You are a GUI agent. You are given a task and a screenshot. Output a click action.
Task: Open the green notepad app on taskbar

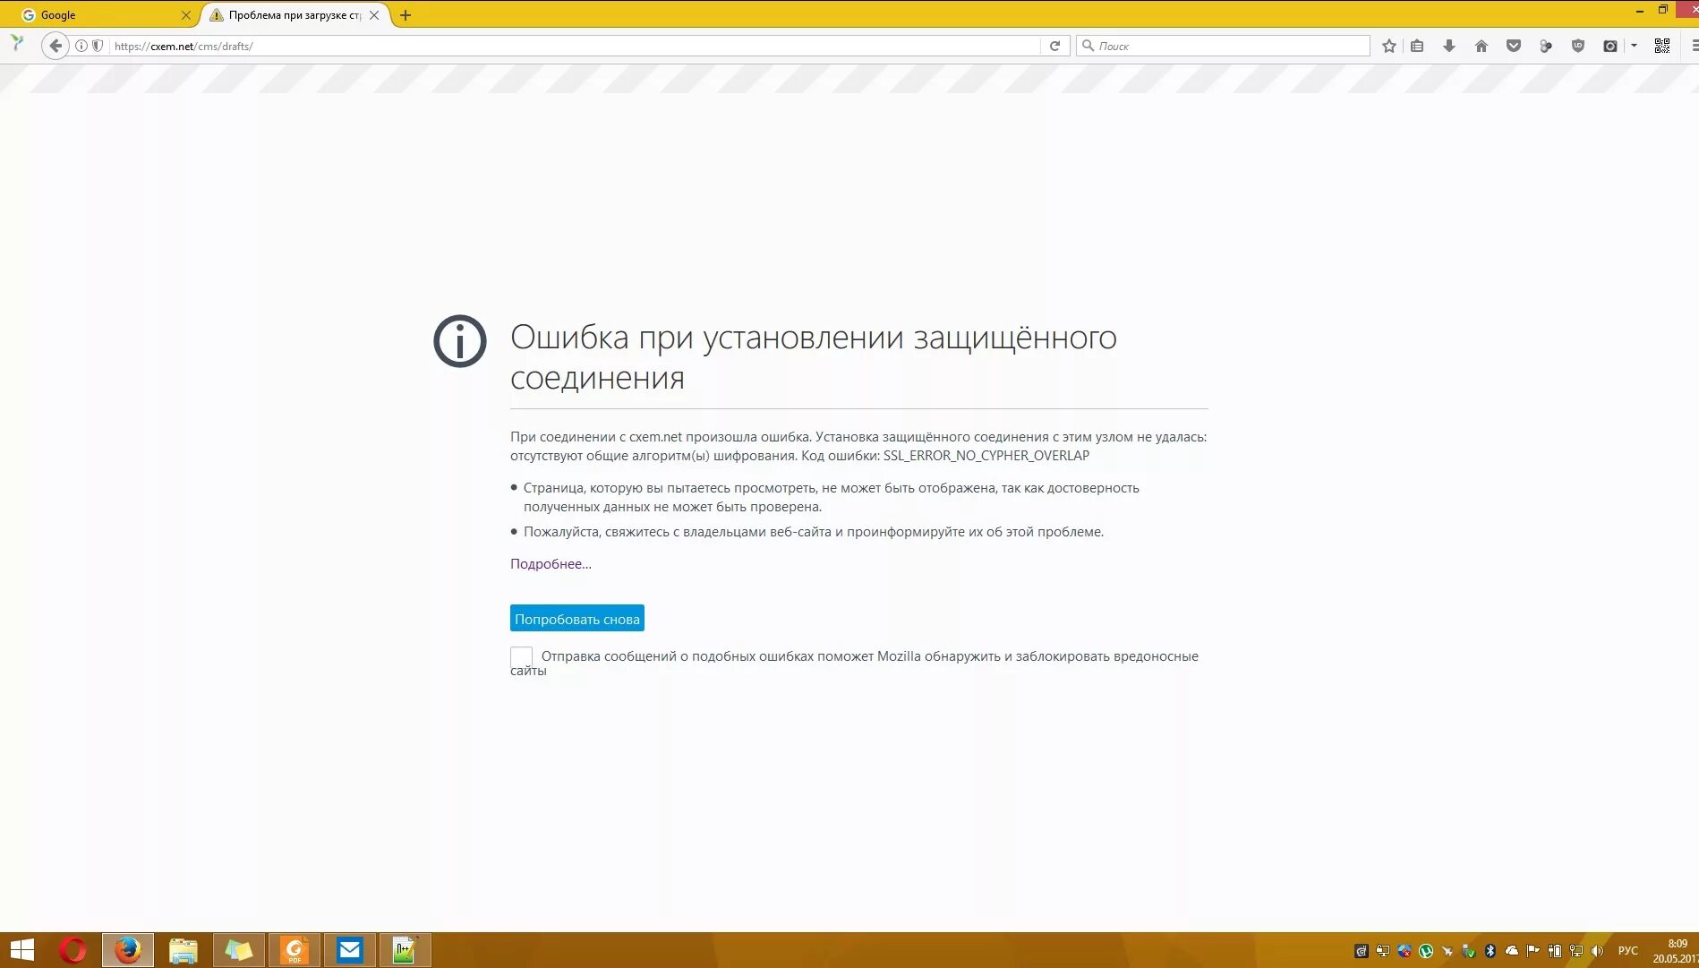pos(406,950)
